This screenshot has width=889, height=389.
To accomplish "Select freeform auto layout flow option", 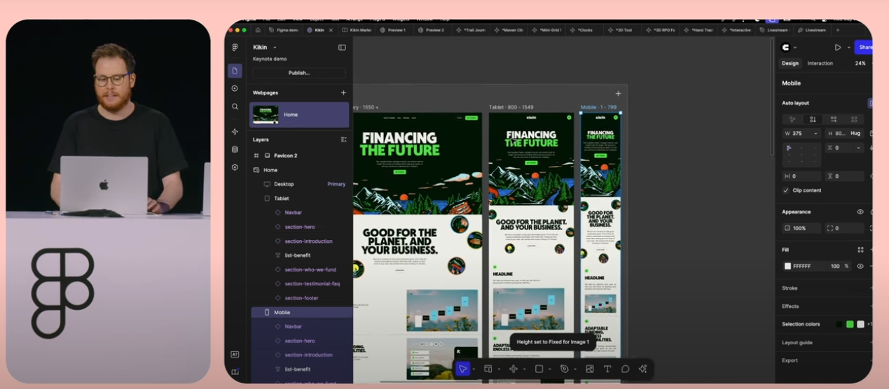I will click(x=792, y=120).
